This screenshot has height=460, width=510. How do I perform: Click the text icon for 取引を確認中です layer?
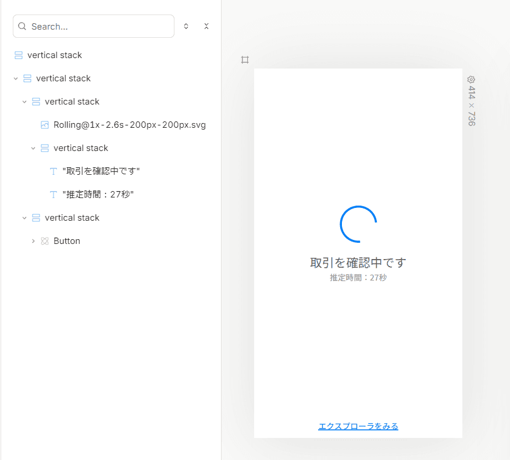click(x=54, y=171)
